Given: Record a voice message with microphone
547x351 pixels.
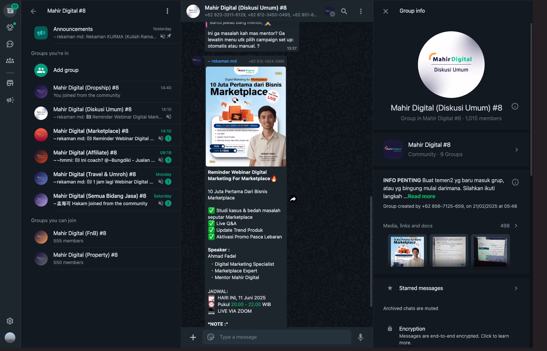Looking at the screenshot, I should click(361, 337).
